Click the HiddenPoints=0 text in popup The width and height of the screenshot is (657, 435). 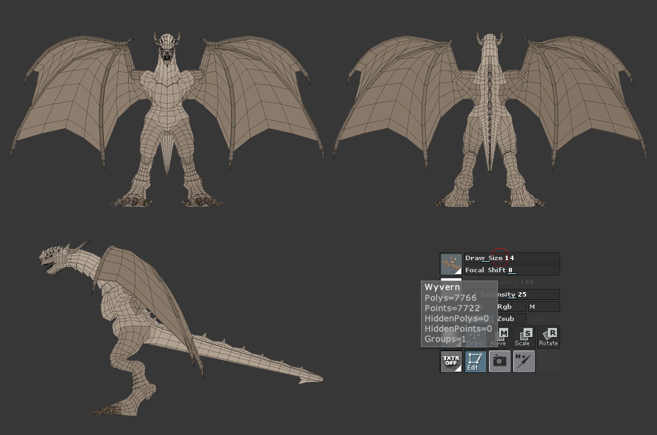pos(458,329)
